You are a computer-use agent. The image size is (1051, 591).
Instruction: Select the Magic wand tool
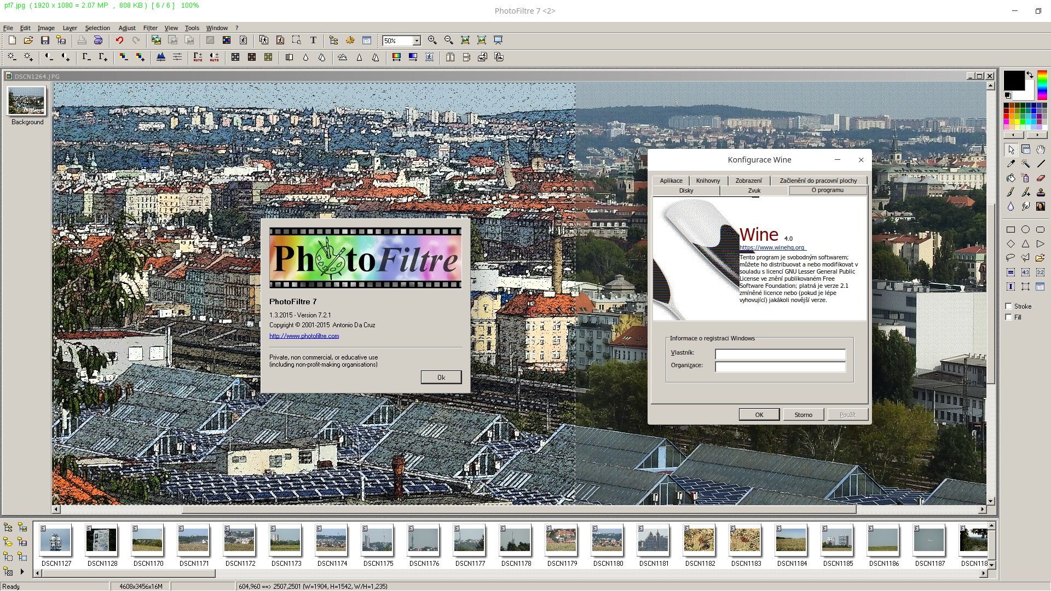[x=1025, y=164]
